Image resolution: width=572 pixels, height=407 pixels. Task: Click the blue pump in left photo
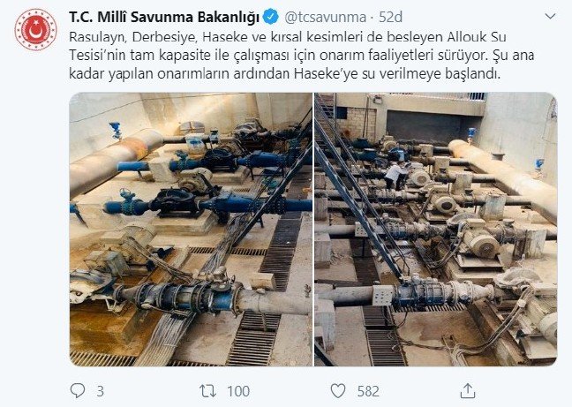(173, 201)
